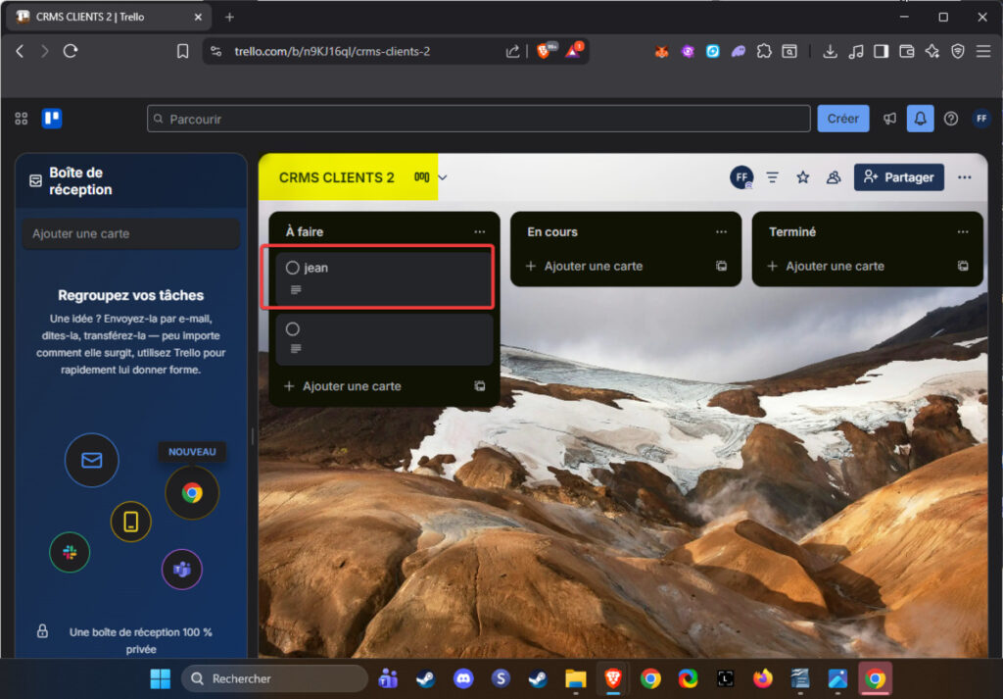Screen dimensions: 1003x699
Task: Open Discord from the Windows taskbar
Action: tap(462, 678)
